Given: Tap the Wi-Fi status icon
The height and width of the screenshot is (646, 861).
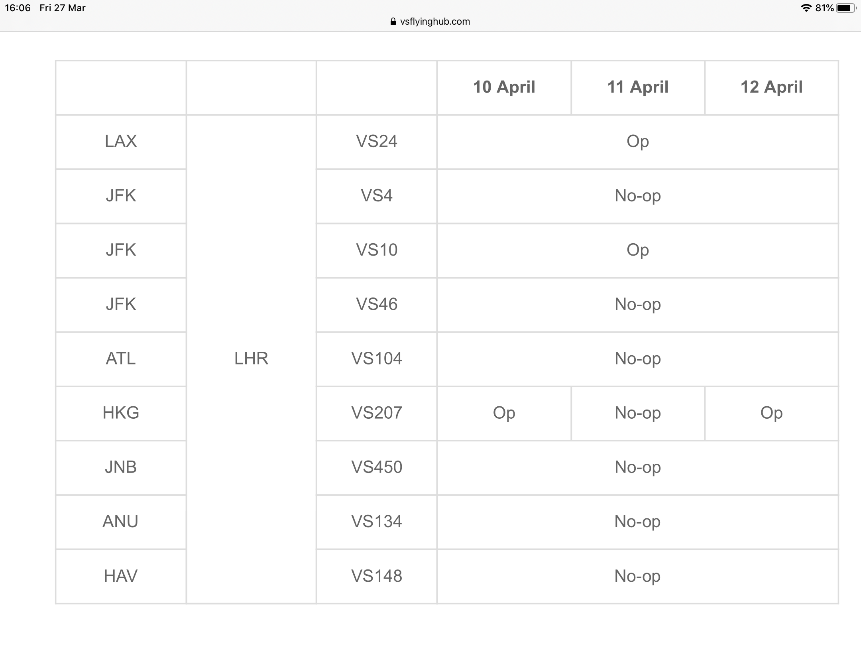Looking at the screenshot, I should click(x=806, y=8).
